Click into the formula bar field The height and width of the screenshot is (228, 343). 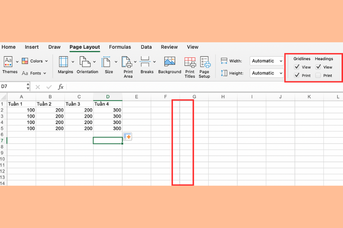(204, 86)
